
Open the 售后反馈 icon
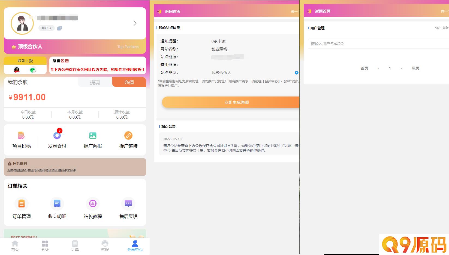128,203
